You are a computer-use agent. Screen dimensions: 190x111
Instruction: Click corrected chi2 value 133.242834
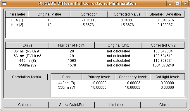163,51
